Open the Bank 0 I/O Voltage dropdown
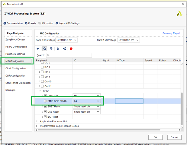Screen dimensions: 187x145 [x=67, y=40]
